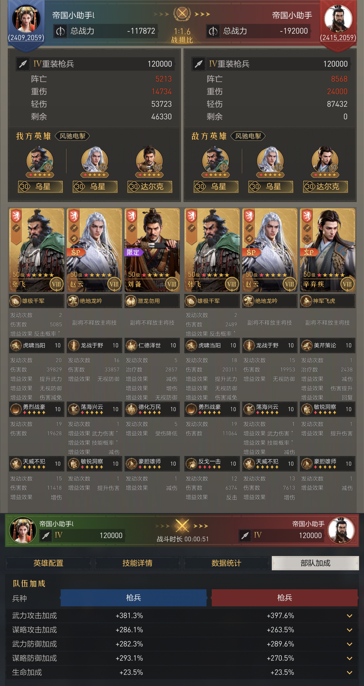The width and height of the screenshot is (364, 686).
Task: Click the 潜龙勿用 skill icon under 刘备
Action: (131, 301)
